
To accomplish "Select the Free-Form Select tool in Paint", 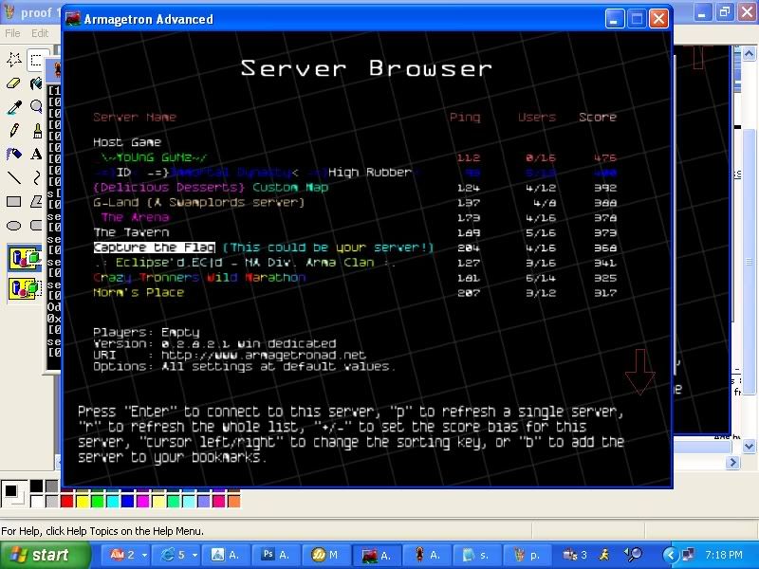I will (13, 60).
